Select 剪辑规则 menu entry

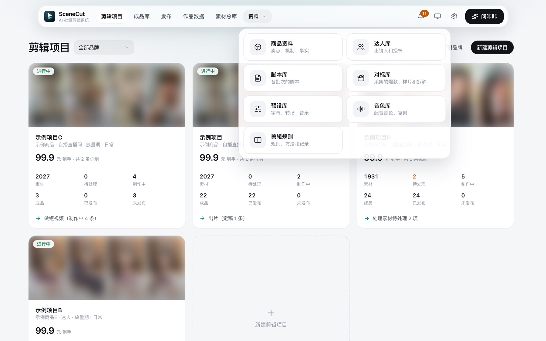click(x=293, y=140)
